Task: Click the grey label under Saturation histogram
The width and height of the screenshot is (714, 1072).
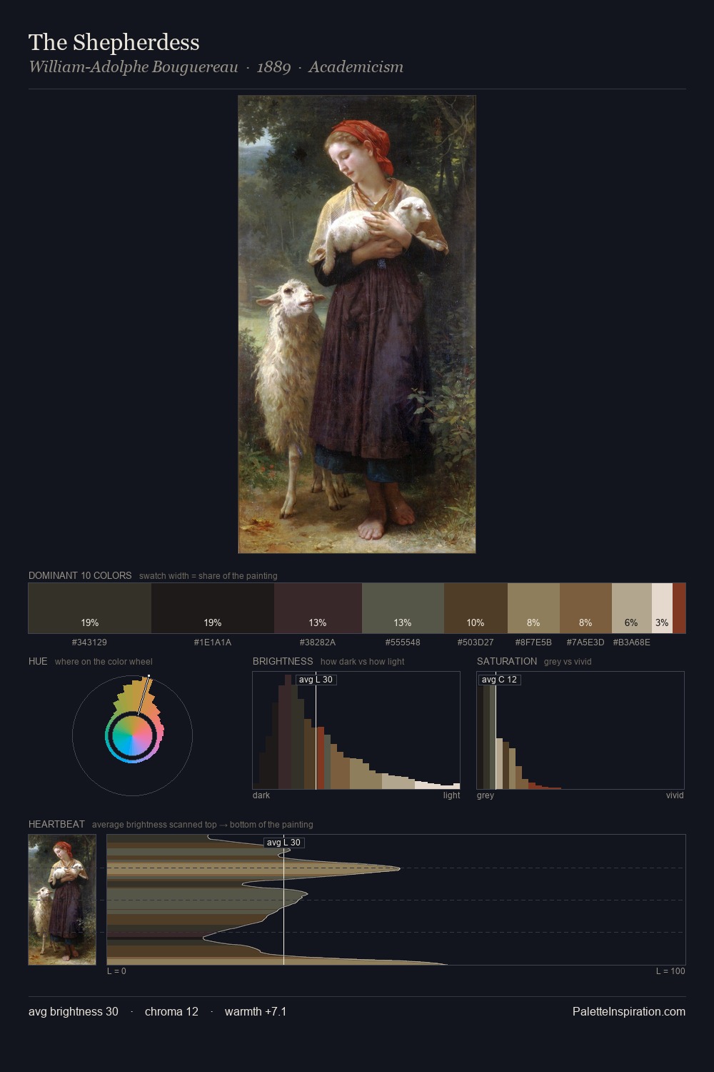Action: [x=486, y=795]
